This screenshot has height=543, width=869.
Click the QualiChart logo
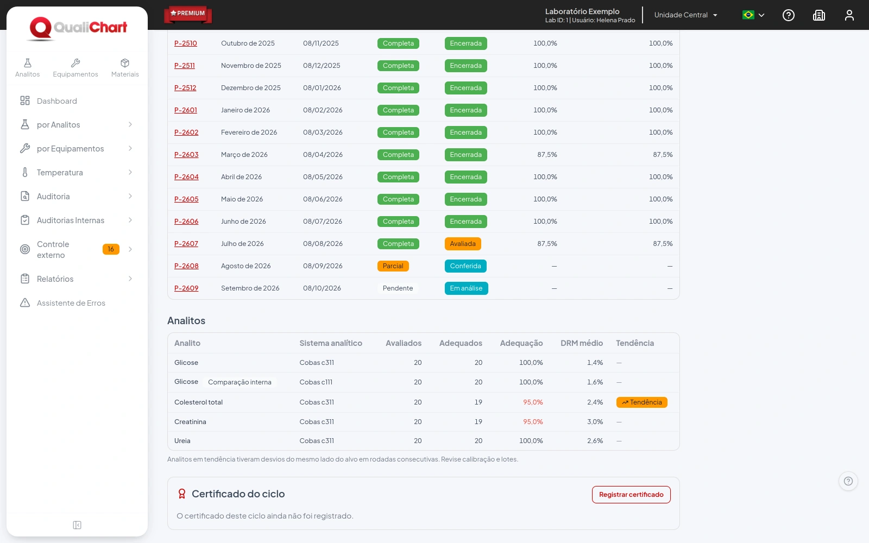click(x=78, y=28)
